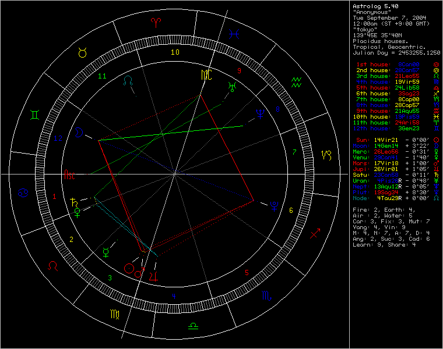
Task: Select the "10th house: 19Pis59" row
Action: tap(396, 117)
